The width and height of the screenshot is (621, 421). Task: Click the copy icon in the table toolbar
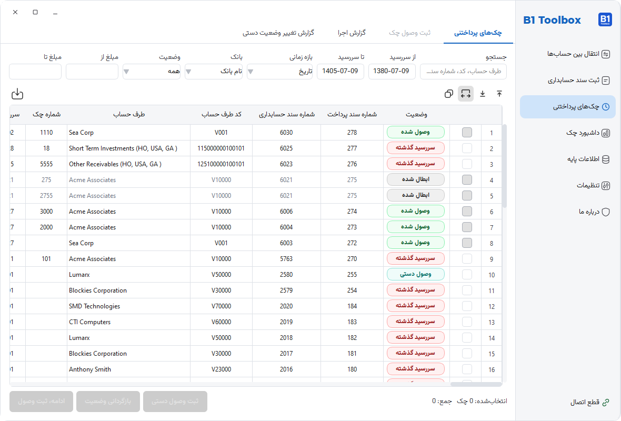449,94
